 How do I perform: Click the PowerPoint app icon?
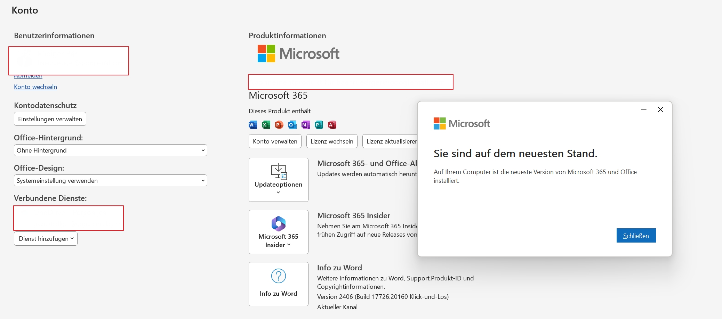(x=279, y=125)
